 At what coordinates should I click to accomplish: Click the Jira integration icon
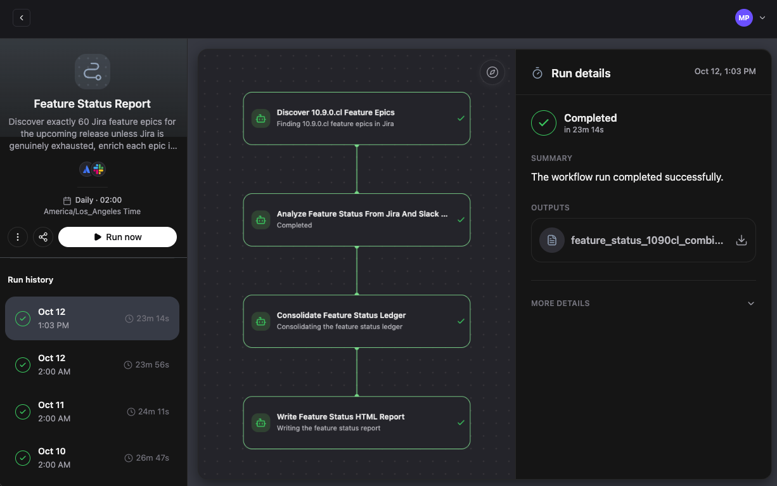[x=86, y=169]
